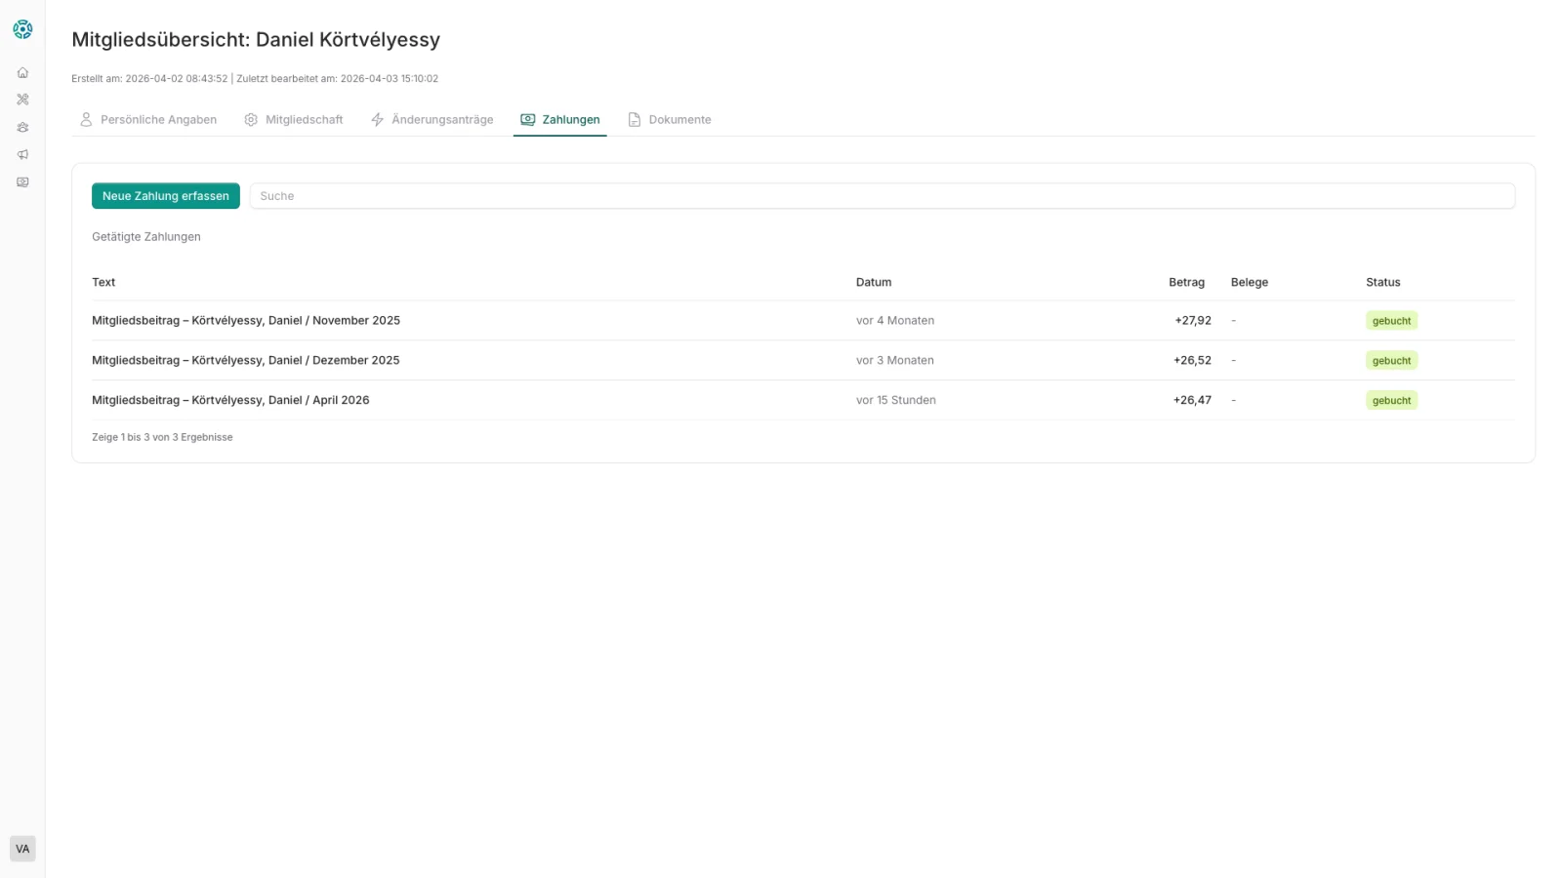Open the Dezember 2025 Mitgliedsbeitrag payment

(246, 361)
